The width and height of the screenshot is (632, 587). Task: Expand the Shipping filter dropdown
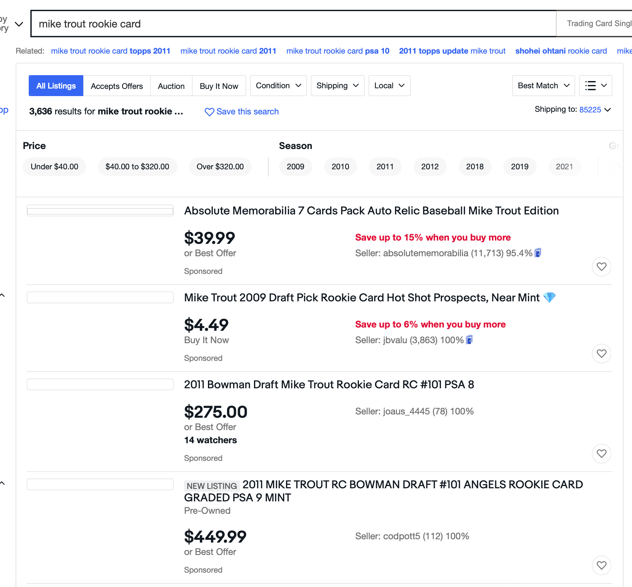pos(337,86)
